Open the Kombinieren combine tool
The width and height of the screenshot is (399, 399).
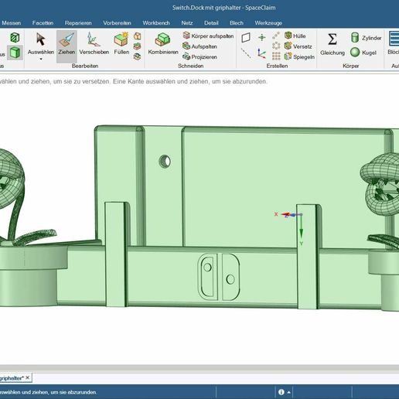point(163,44)
